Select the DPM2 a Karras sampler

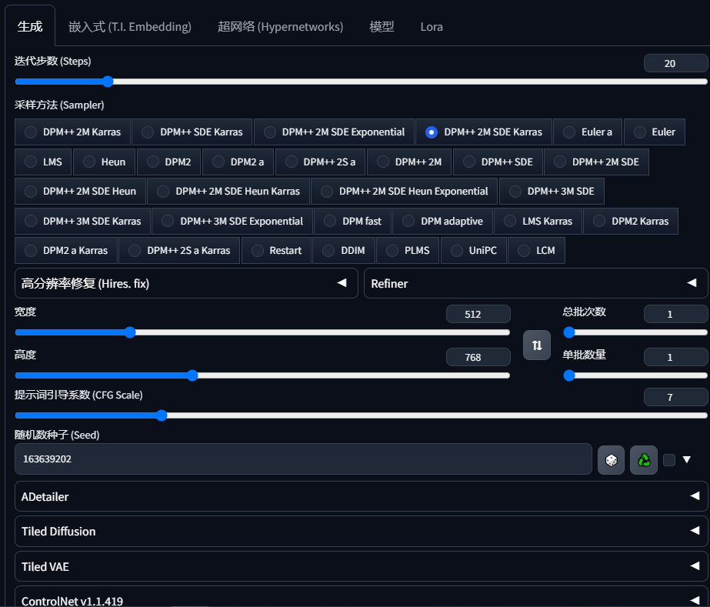(66, 250)
